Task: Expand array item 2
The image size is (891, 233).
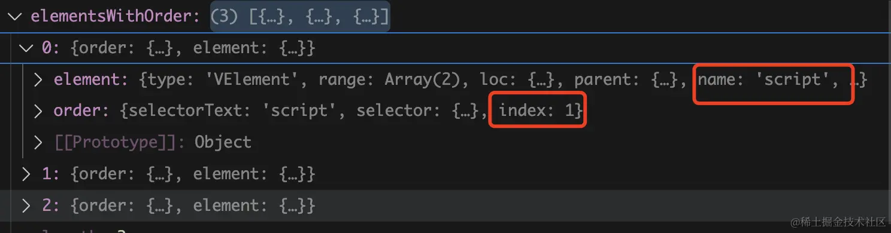Action: click(26, 206)
